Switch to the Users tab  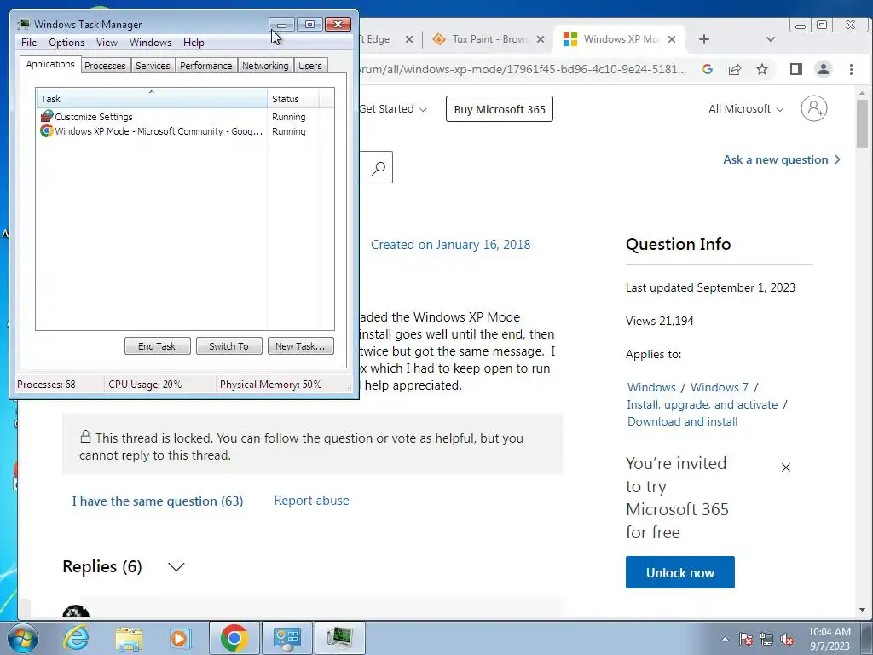pyautogui.click(x=310, y=66)
